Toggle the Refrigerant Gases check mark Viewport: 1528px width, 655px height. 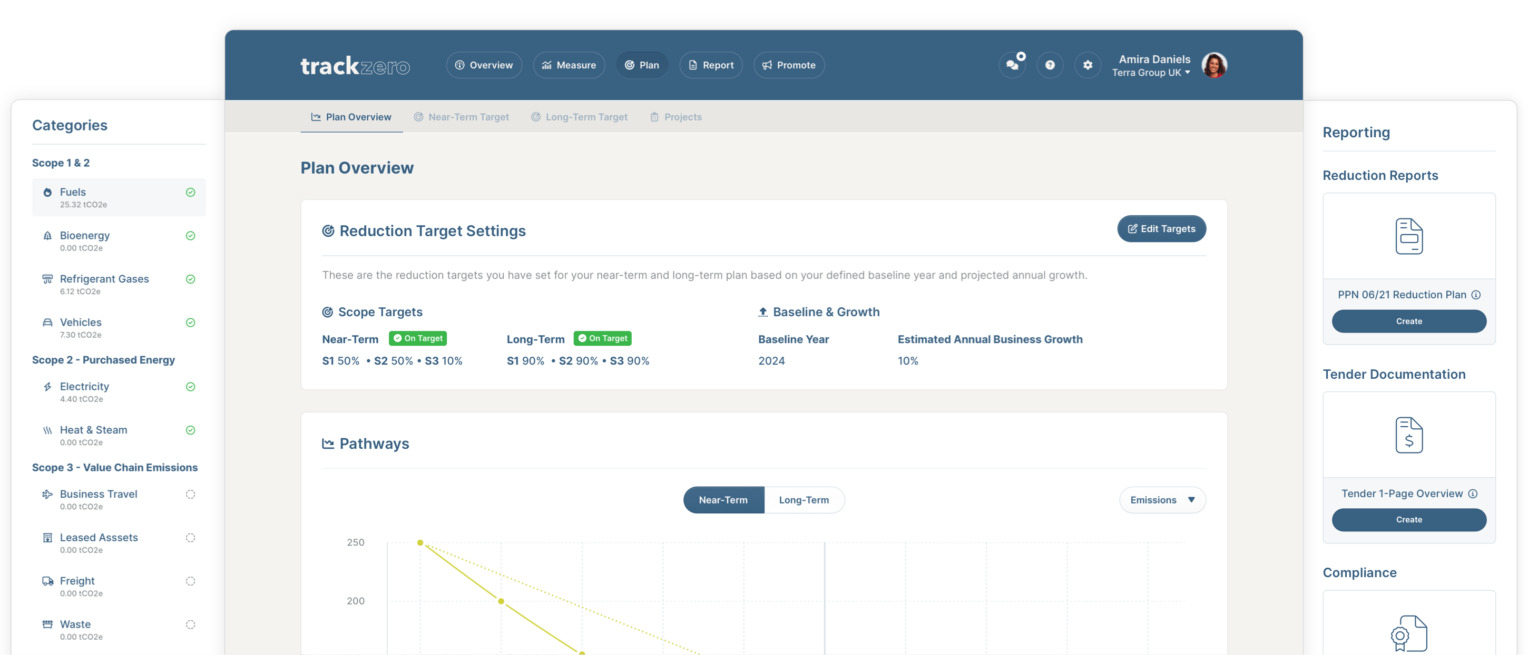(190, 279)
